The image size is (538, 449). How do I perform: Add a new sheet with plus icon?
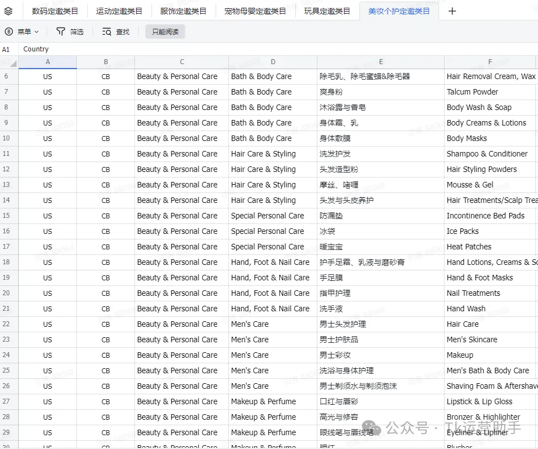[452, 11]
